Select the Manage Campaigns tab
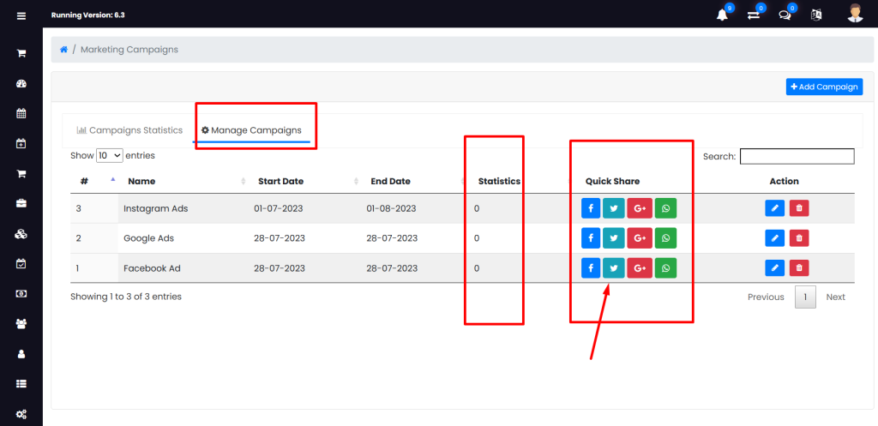This screenshot has width=878, height=426. pyautogui.click(x=251, y=130)
